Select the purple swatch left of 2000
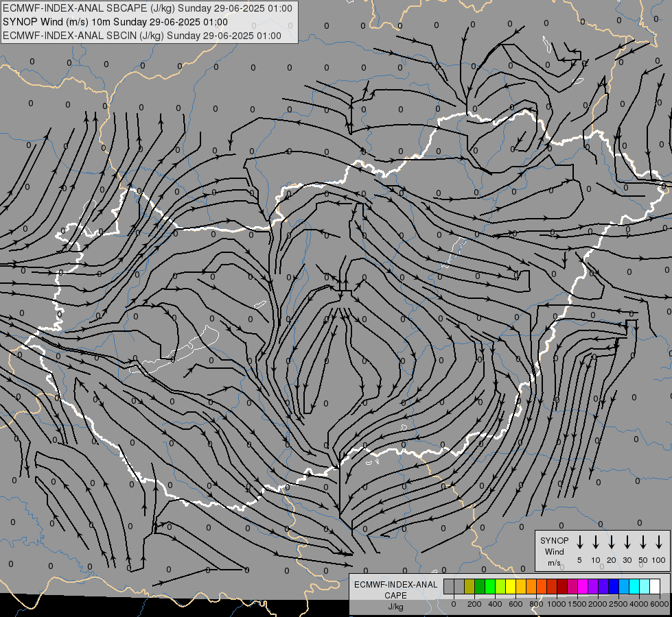Screen dimensions: 672x617 pyautogui.click(x=593, y=586)
